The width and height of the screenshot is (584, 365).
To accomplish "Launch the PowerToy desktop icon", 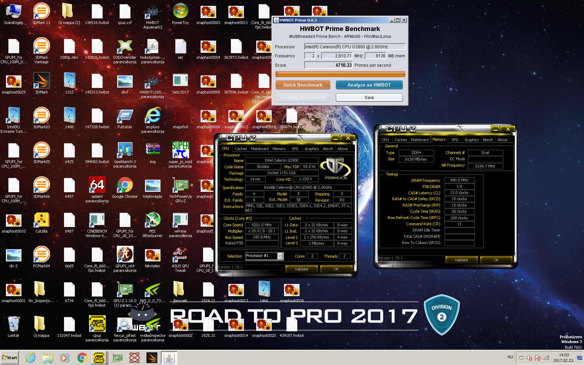I will [180, 14].
